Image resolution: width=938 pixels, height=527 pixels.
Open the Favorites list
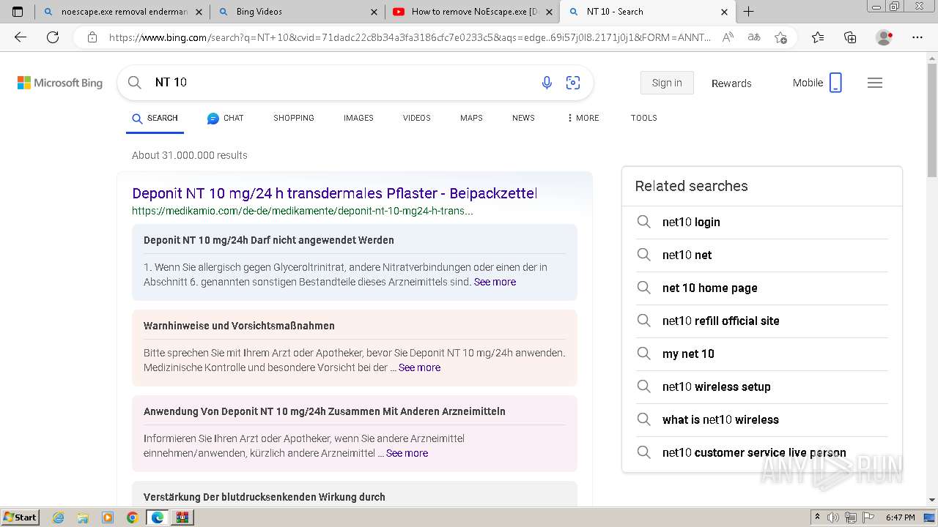pyautogui.click(x=818, y=37)
